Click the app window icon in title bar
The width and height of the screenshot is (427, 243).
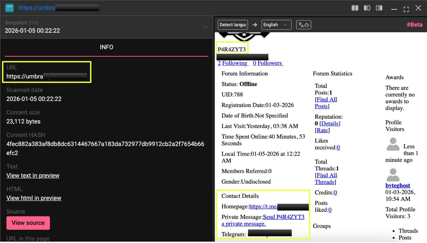click(10, 8)
